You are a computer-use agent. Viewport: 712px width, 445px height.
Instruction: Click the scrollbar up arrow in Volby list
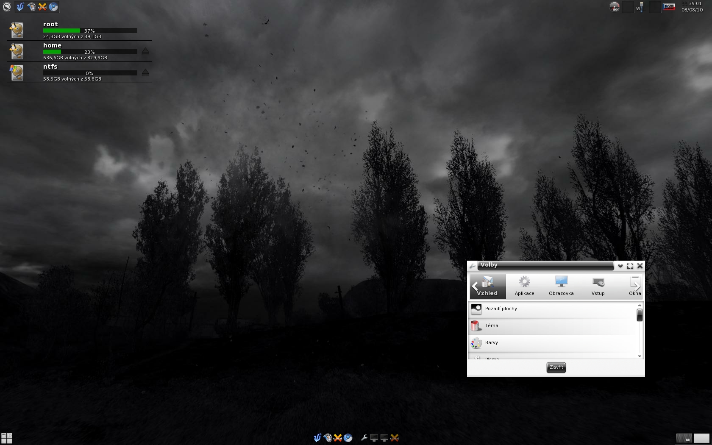pos(640,305)
